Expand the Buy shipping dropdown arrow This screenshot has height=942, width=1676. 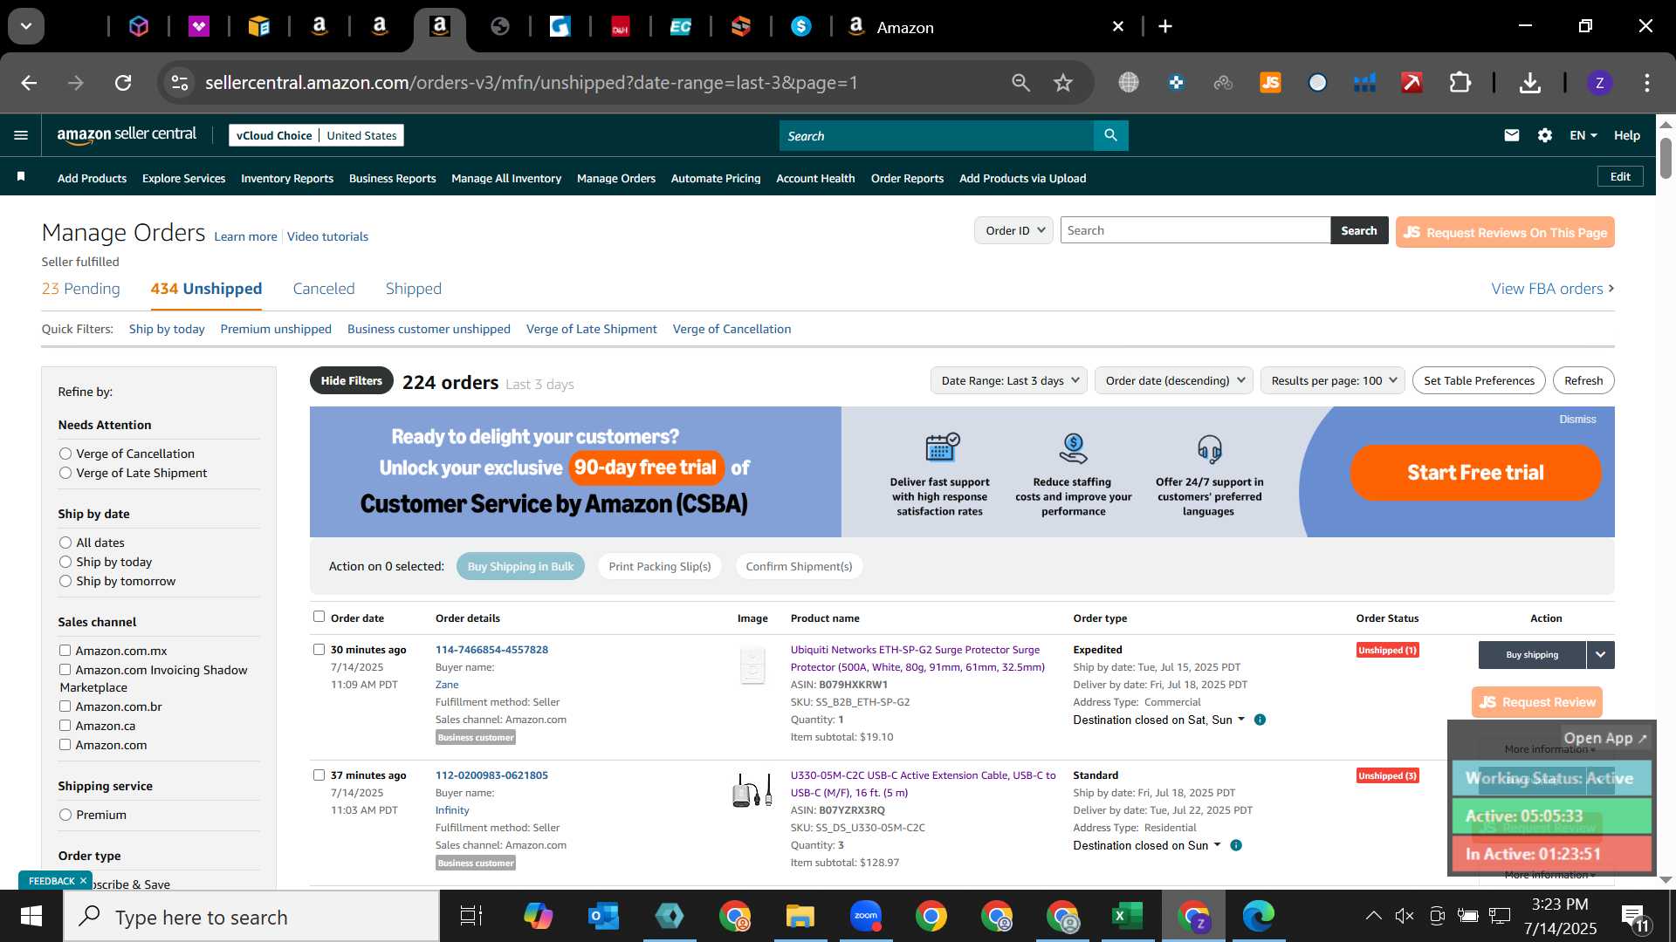point(1600,654)
